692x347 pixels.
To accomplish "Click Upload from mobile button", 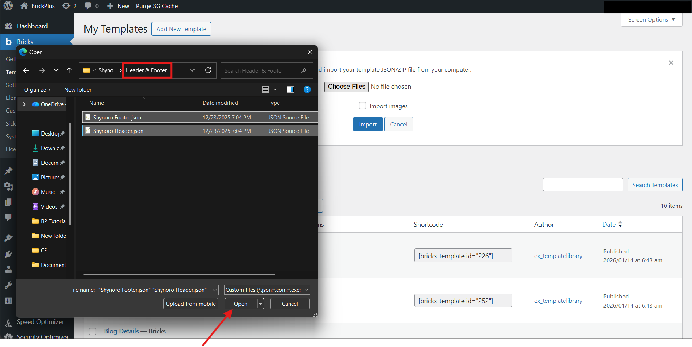I will (191, 304).
